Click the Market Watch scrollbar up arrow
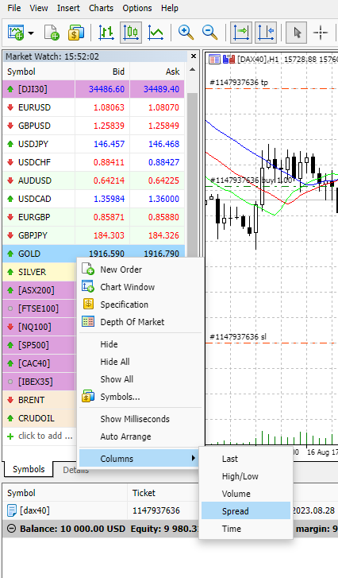 point(192,70)
